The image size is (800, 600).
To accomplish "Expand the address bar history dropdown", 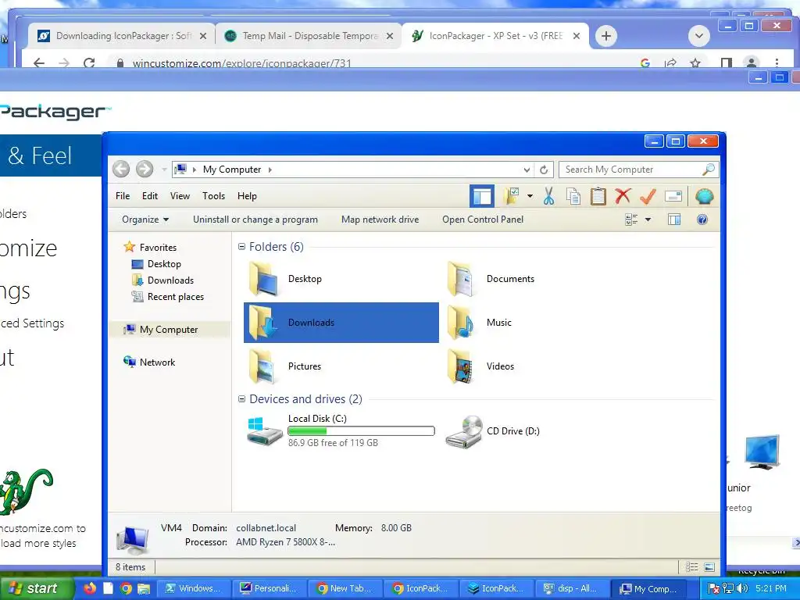I will [527, 170].
